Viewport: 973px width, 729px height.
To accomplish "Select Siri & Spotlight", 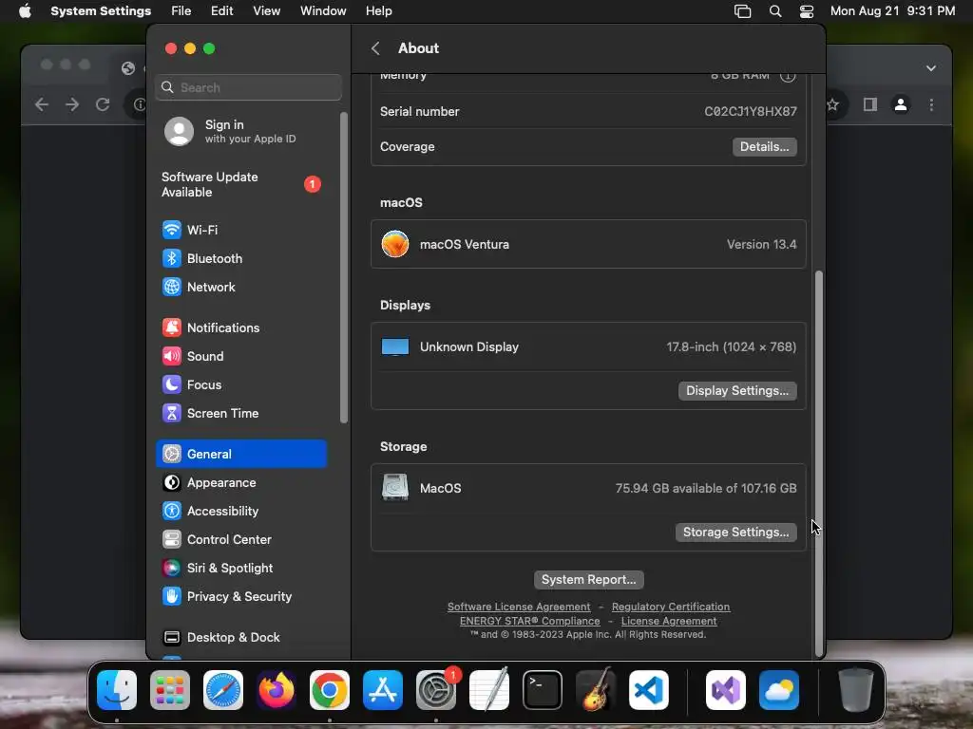I will point(241,568).
